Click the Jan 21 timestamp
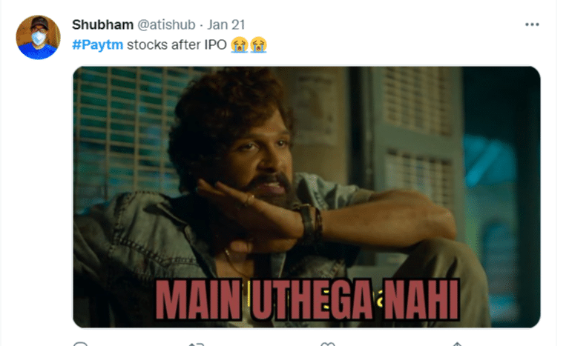 pos(226,24)
